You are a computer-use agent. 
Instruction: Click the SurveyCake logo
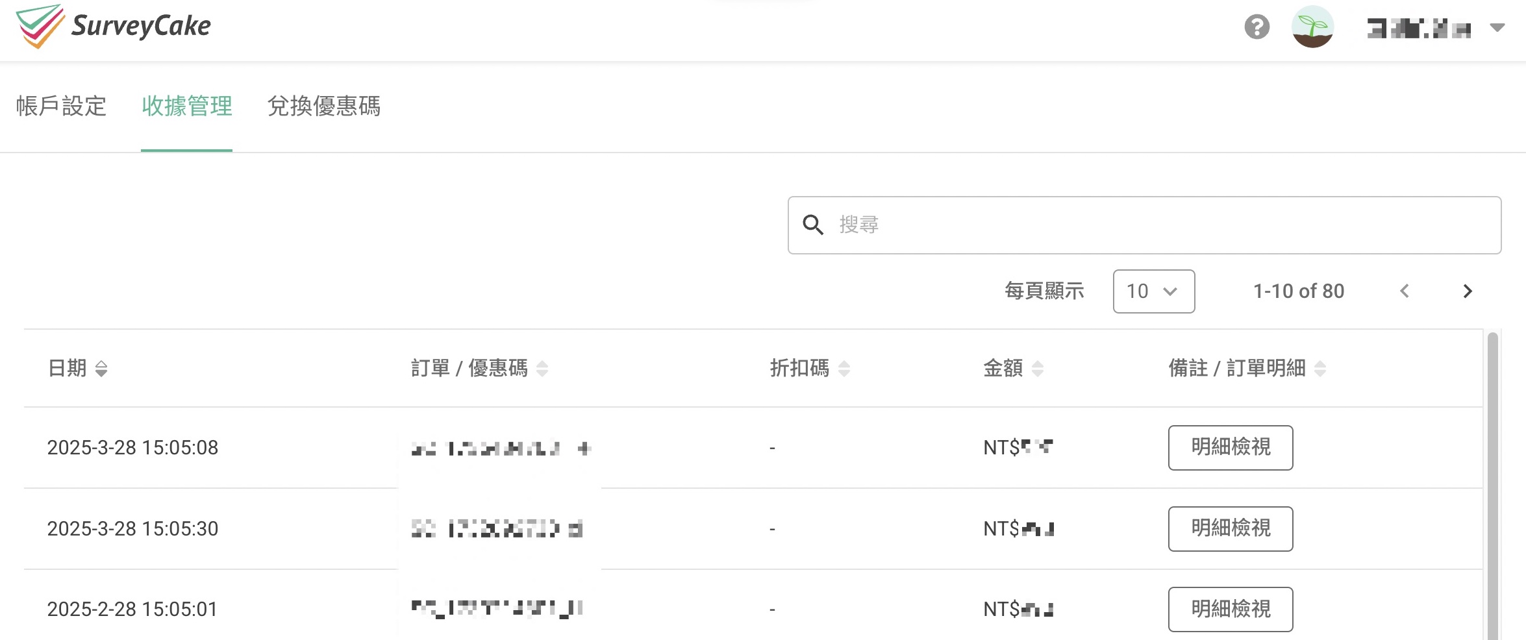pyautogui.click(x=114, y=27)
